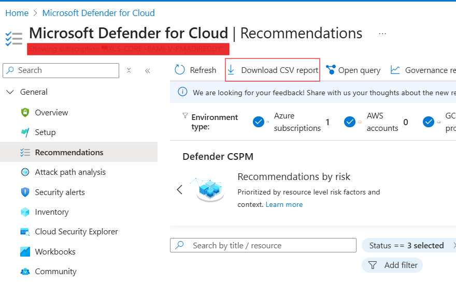This screenshot has width=456, height=284.
Task: Click the download arrow icon for CSV report
Action: (x=231, y=70)
